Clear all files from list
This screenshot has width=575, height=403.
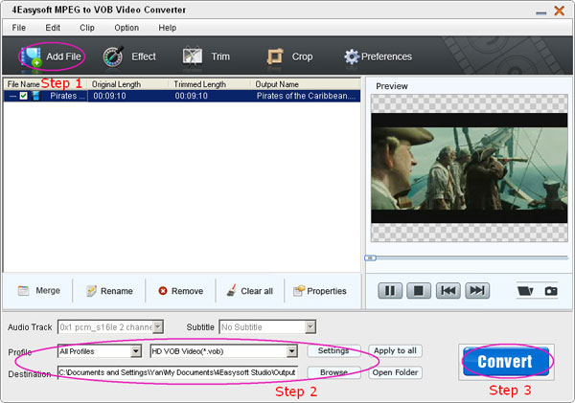tap(249, 291)
